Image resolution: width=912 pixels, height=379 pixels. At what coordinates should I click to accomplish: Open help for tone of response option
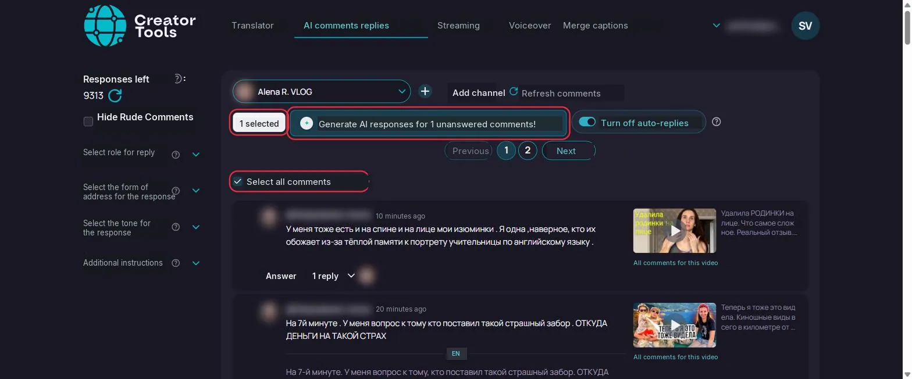(x=176, y=227)
